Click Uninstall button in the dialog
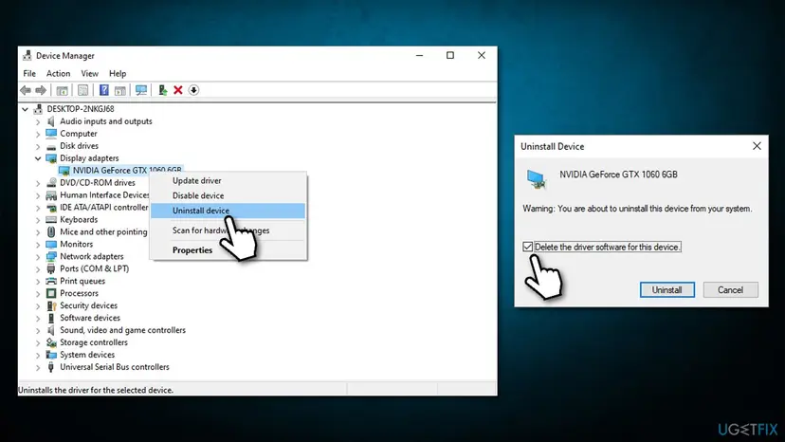 666,289
